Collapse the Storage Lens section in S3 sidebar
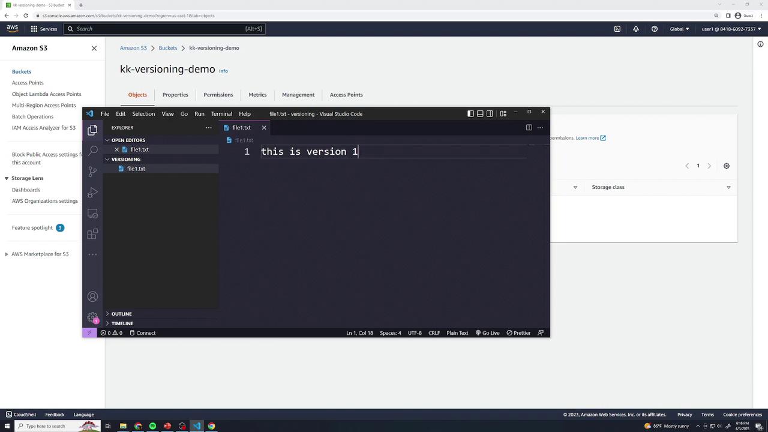 pos(6,178)
